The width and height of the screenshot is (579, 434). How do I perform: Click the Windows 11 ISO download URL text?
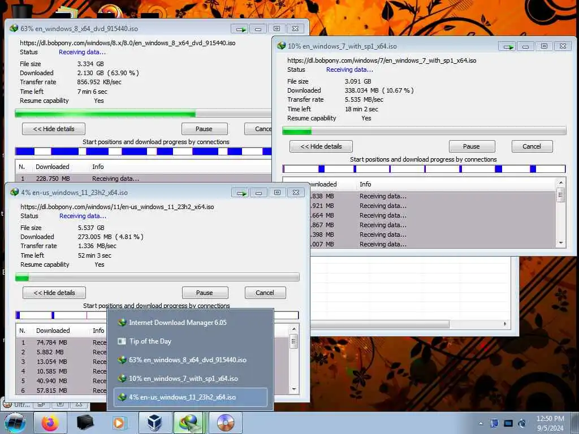(117, 207)
